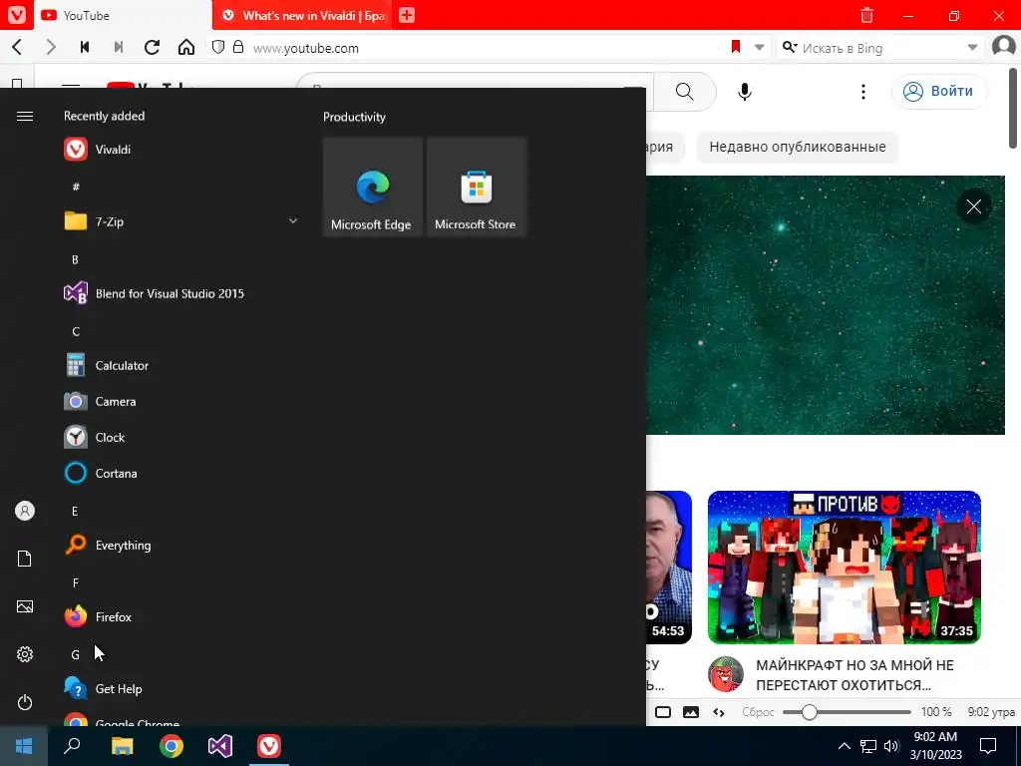Open the tomato channel avatar
Viewport: 1021px width, 766px height.
[726, 674]
